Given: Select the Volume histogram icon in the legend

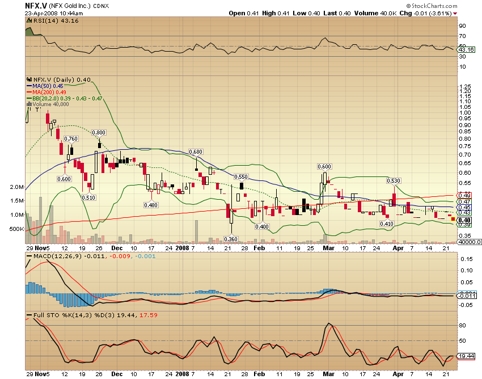Looking at the screenshot, I should 29,104.
